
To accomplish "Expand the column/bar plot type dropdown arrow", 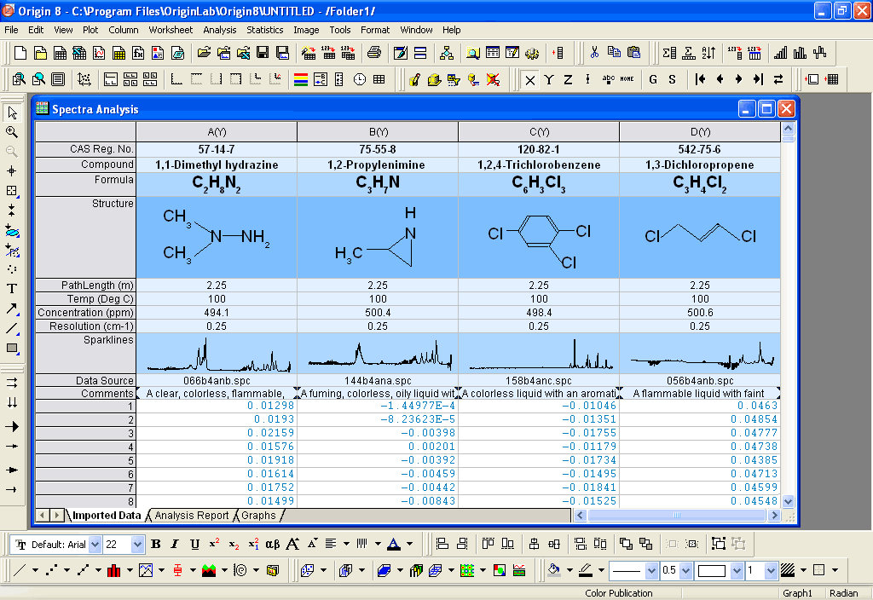I will [130, 570].
